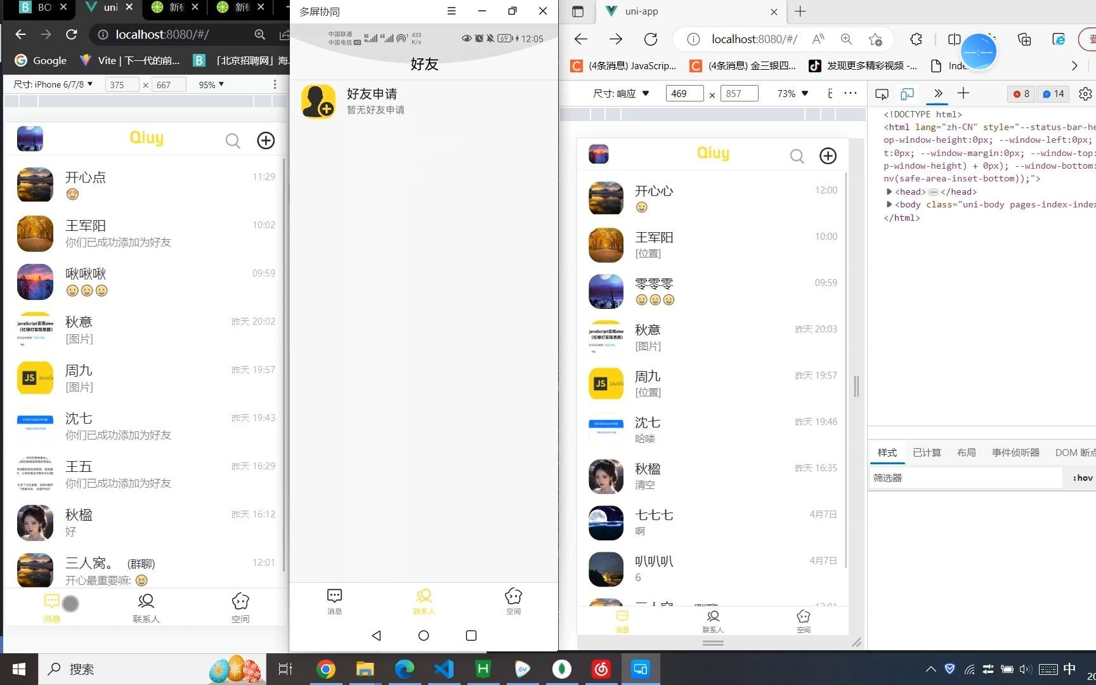Open the iPhone 6/7/8 device size dropdown
This screenshot has height=685, width=1096.
pyautogui.click(x=53, y=84)
